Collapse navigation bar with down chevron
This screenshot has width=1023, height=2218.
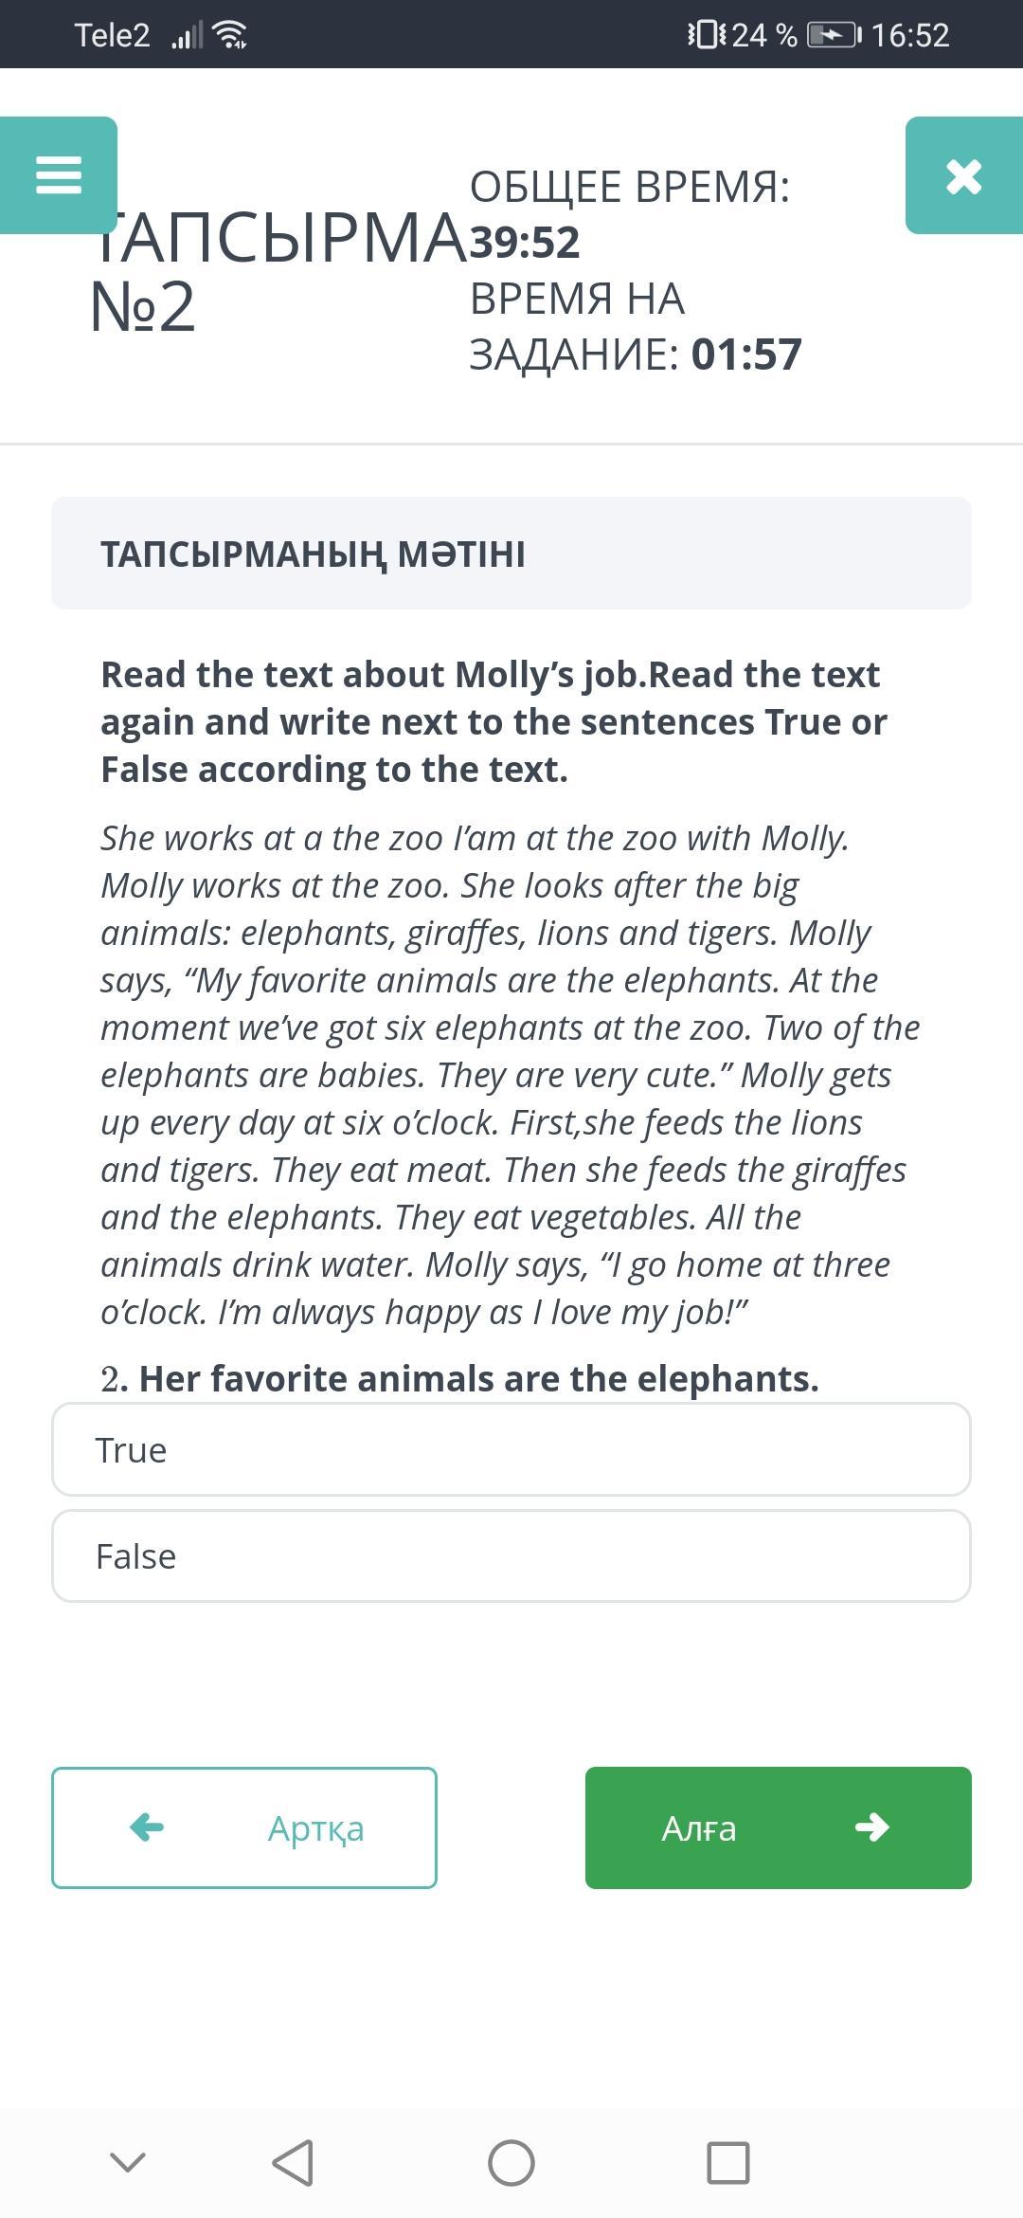pos(128,2162)
